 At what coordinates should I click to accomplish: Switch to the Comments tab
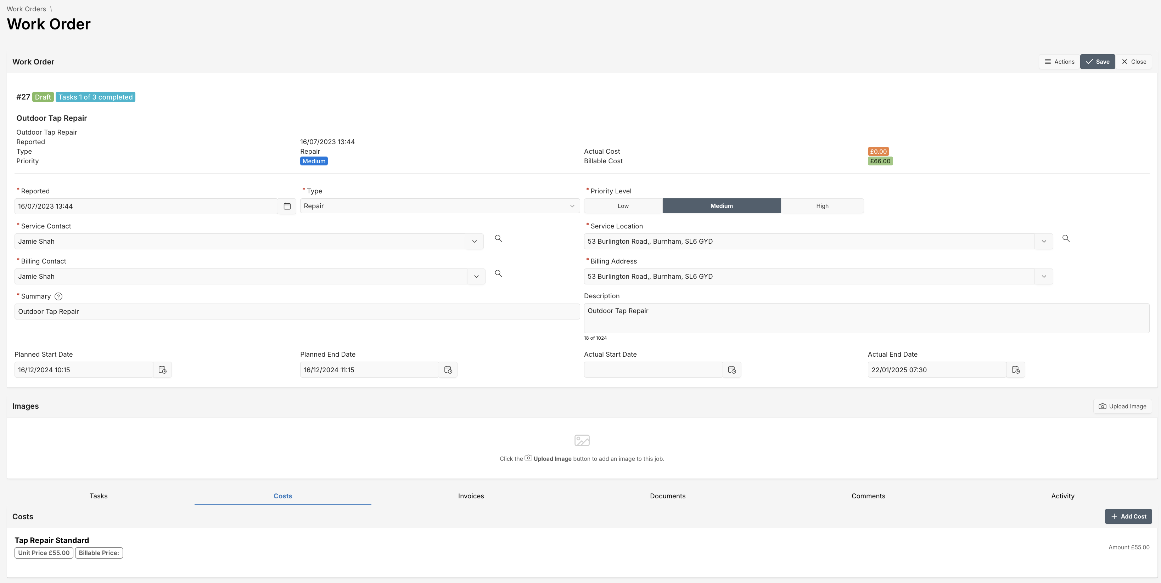pyautogui.click(x=868, y=496)
